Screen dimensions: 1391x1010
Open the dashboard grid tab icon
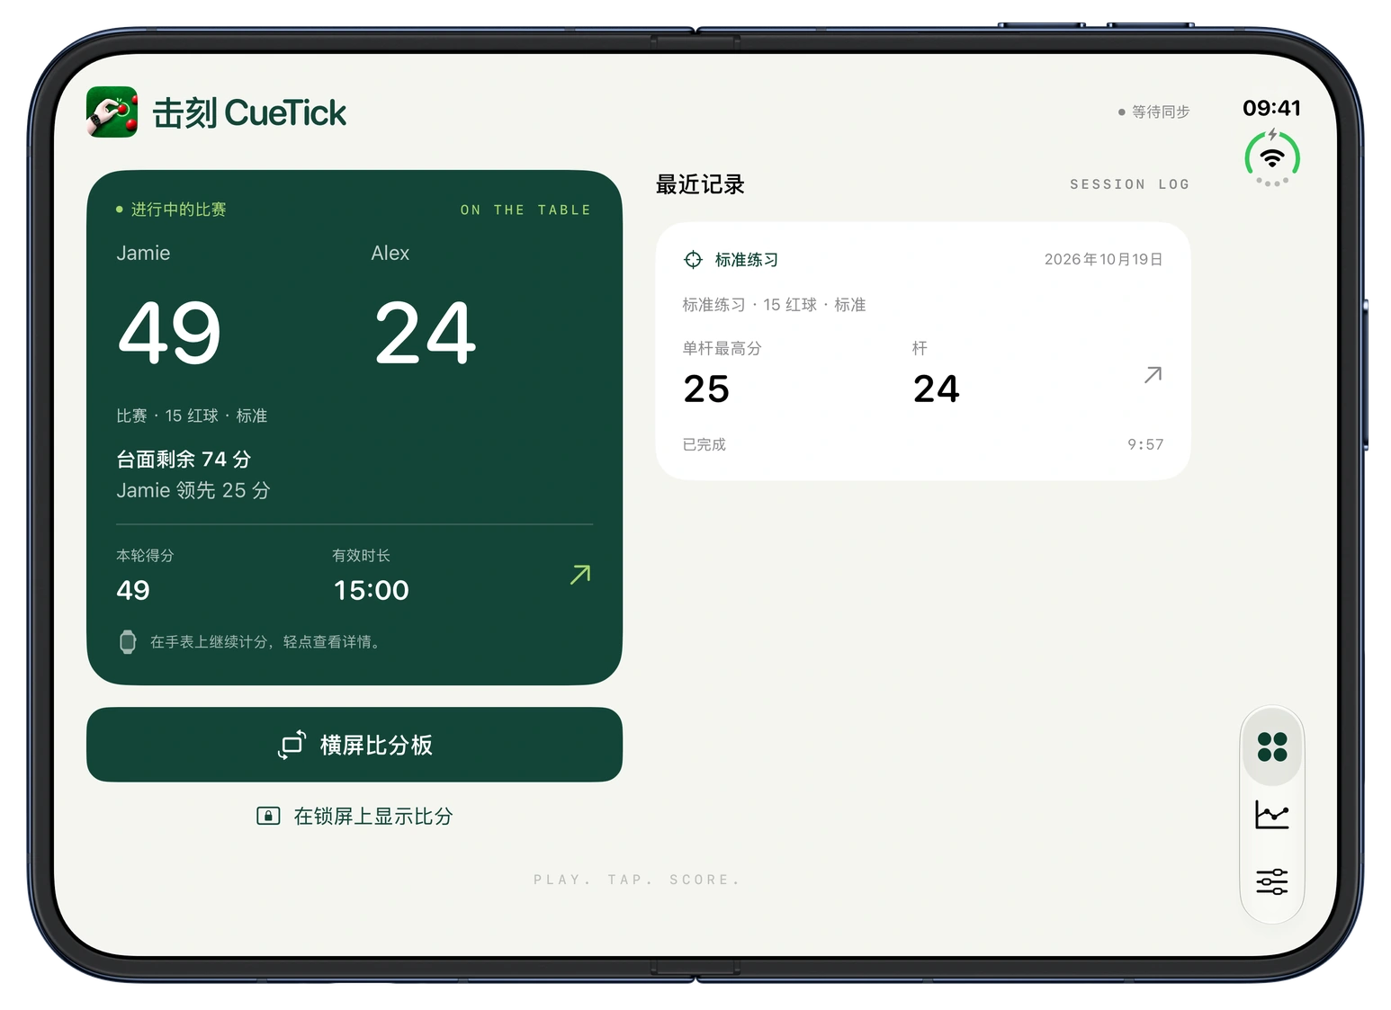[x=1272, y=746]
